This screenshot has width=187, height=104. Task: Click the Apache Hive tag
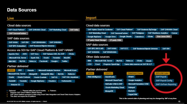pos(14,54)
